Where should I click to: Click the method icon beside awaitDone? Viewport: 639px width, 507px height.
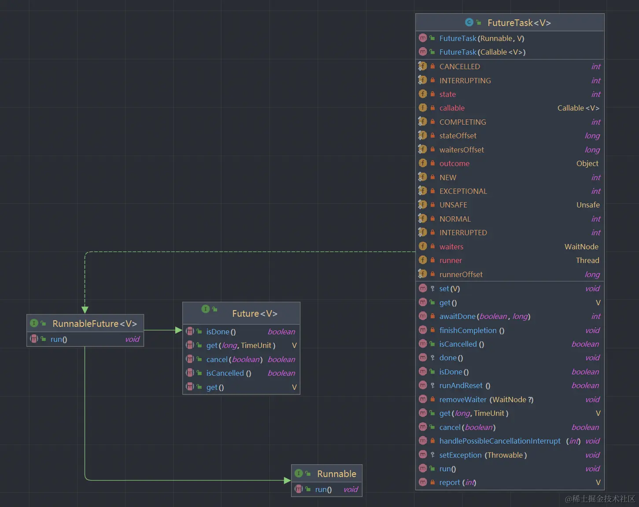click(x=423, y=316)
